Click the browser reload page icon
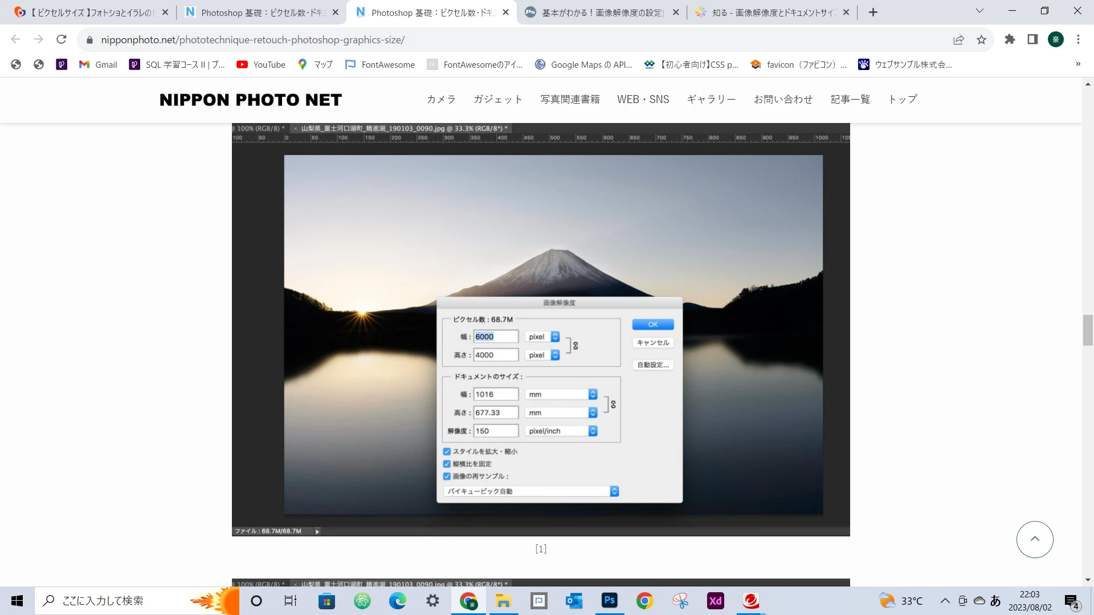The image size is (1094, 615). [x=62, y=39]
